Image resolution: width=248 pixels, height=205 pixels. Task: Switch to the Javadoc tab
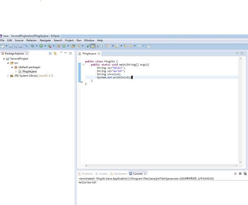[102, 174]
